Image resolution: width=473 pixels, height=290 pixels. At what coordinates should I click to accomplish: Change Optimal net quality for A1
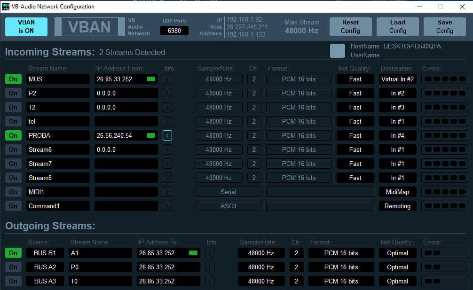tap(398, 253)
